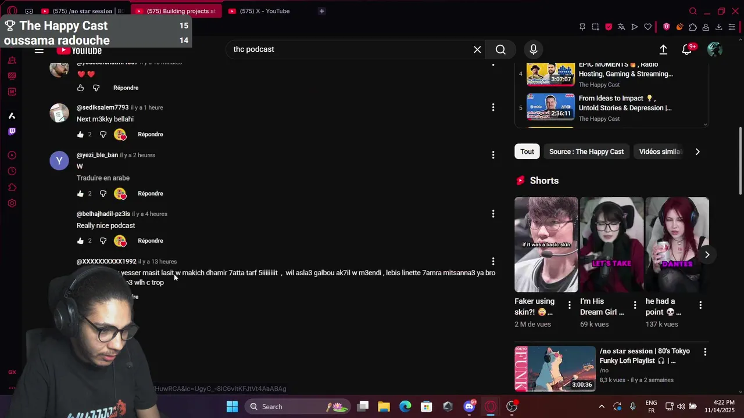The width and height of the screenshot is (744, 418).
Task: Add page to bookmarks with heart icon
Action: (x=648, y=27)
